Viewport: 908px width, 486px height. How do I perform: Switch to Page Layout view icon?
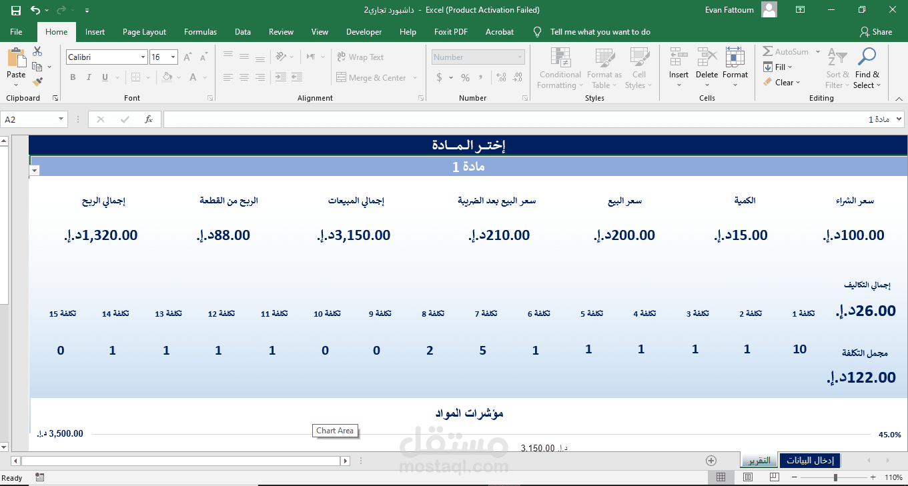click(748, 477)
